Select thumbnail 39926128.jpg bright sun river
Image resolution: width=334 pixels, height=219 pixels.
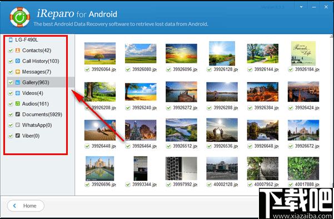(x=222, y=53)
